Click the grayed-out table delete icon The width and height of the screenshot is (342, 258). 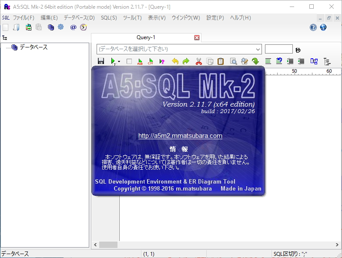[39, 27]
